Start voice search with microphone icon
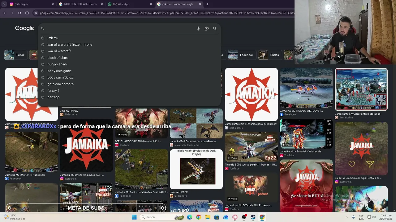The image size is (396, 222). (x=198, y=28)
